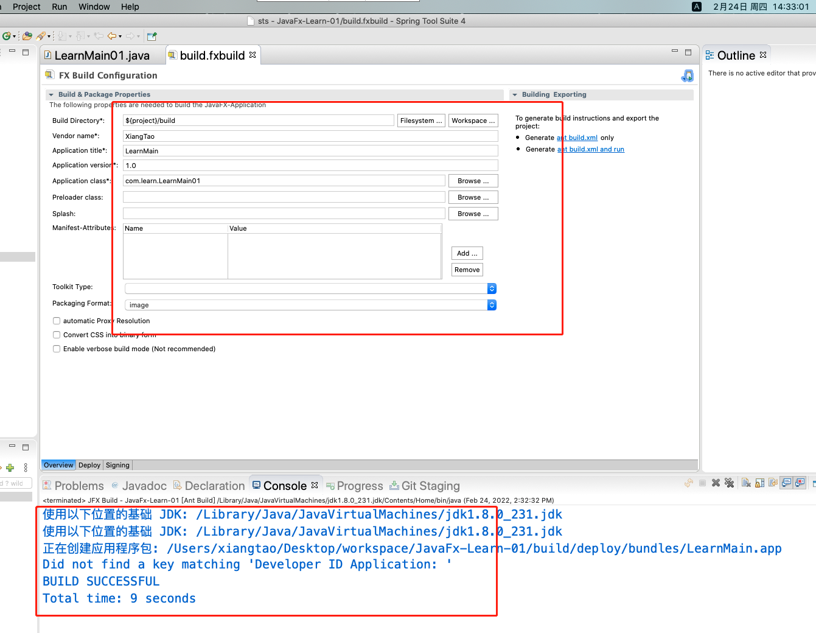Open the Packaging Format dropdown

click(310, 305)
